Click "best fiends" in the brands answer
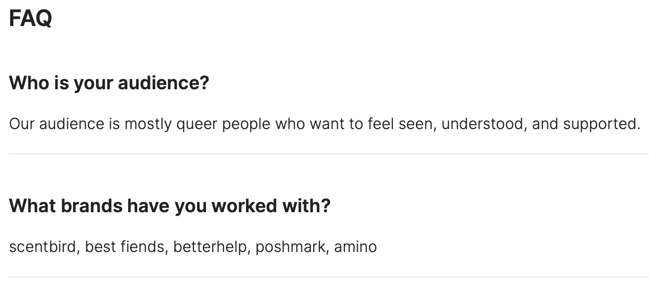Screen dimensions: 649x302 pos(124,247)
